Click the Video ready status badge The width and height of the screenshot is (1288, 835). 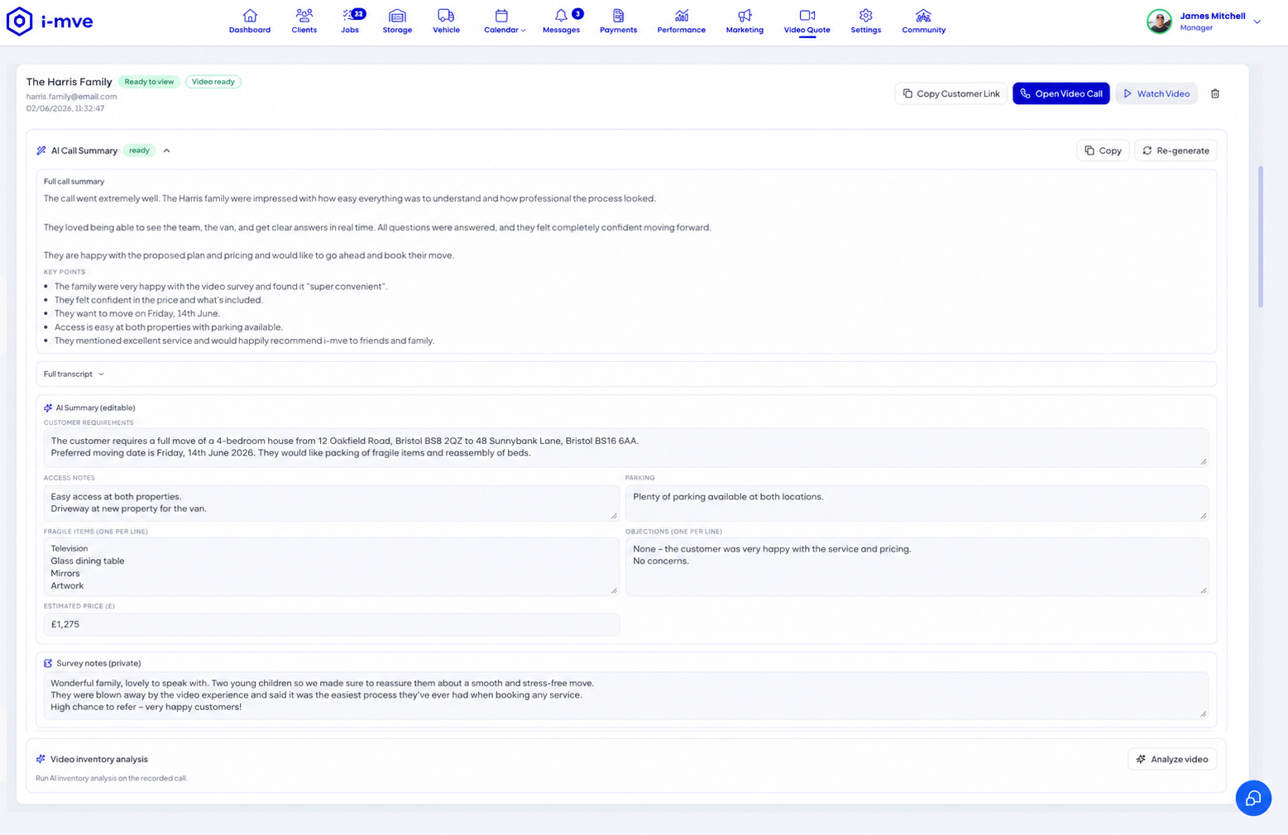213,82
